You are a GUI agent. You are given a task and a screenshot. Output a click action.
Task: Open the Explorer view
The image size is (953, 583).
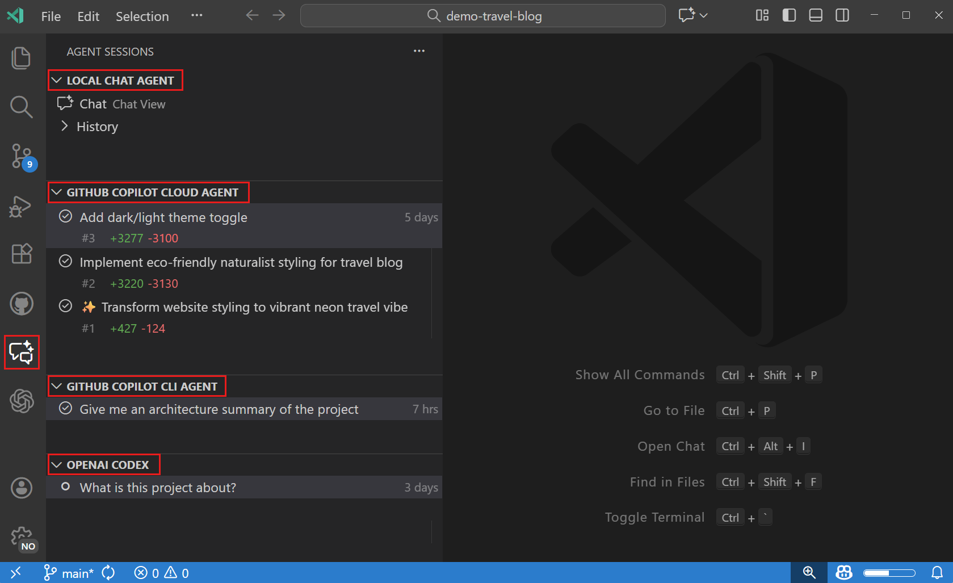pyautogui.click(x=21, y=57)
